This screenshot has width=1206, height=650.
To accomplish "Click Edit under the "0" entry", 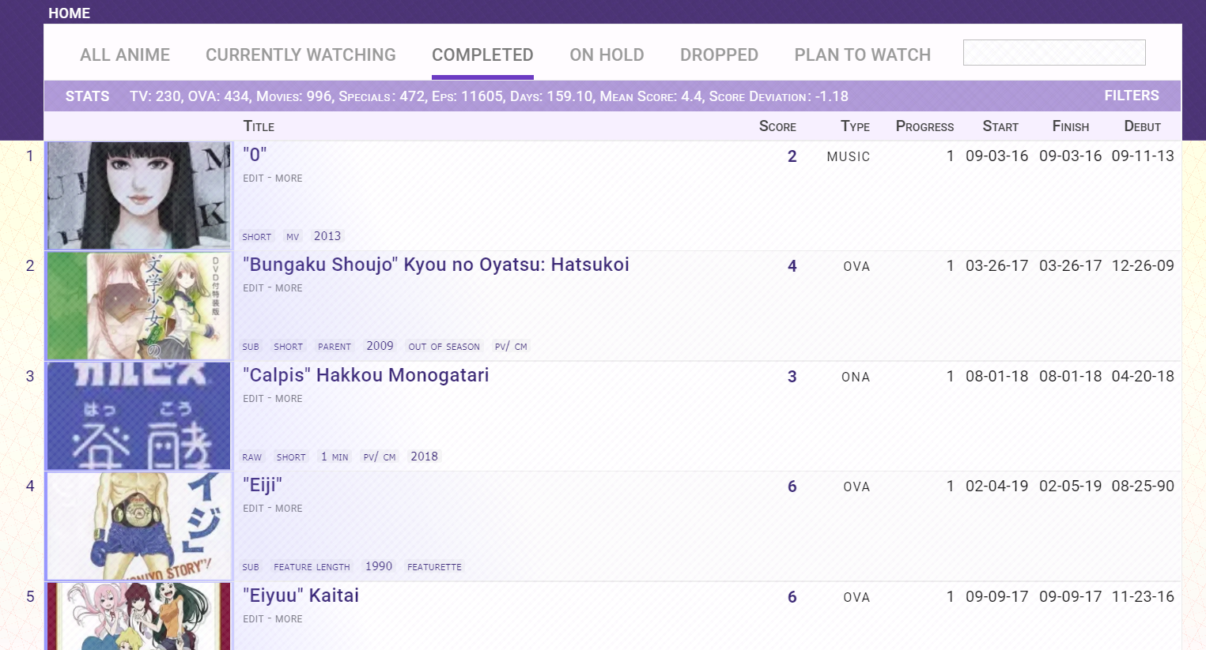I will coord(253,178).
